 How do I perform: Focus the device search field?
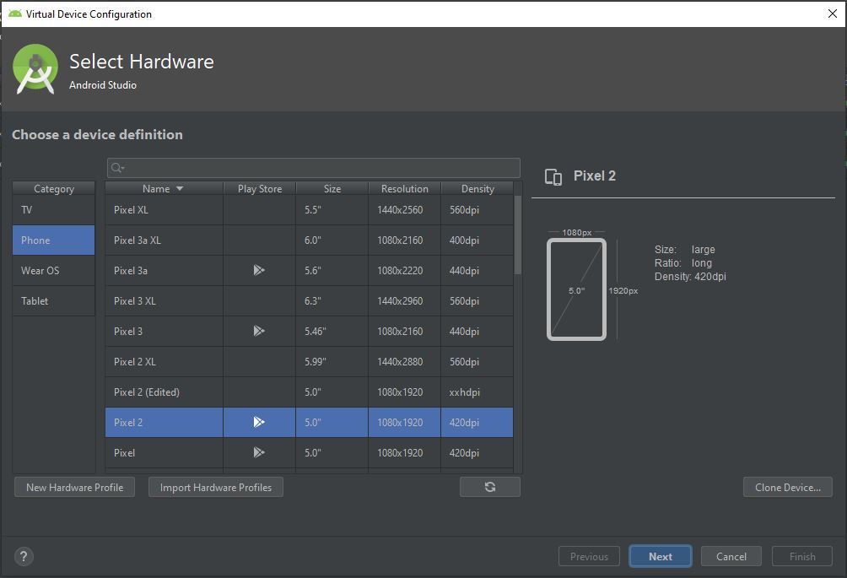tap(314, 168)
